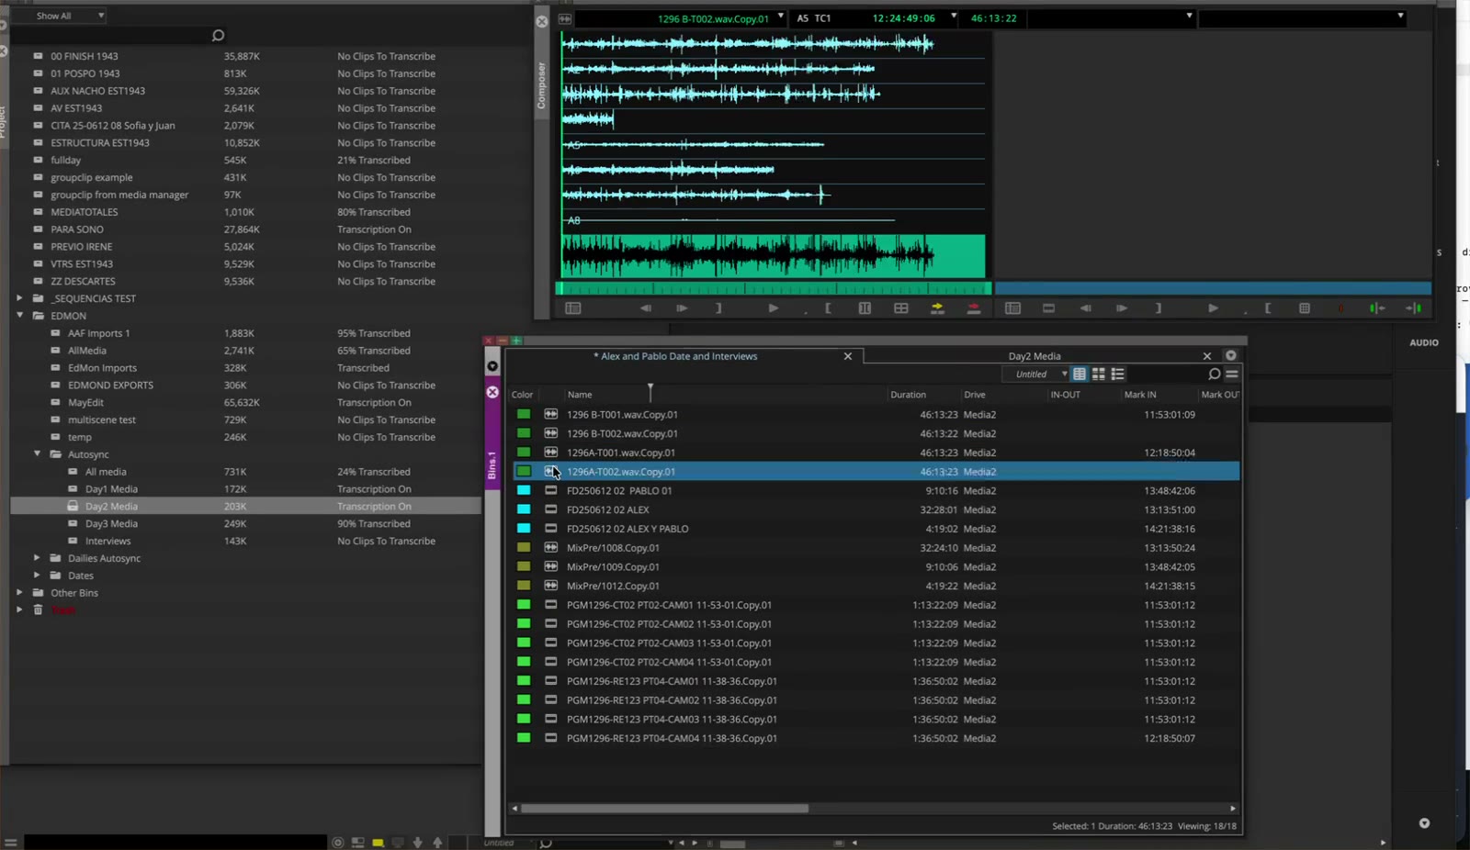1470x850 pixels.
Task: Click the Color column header
Action: (x=522, y=395)
